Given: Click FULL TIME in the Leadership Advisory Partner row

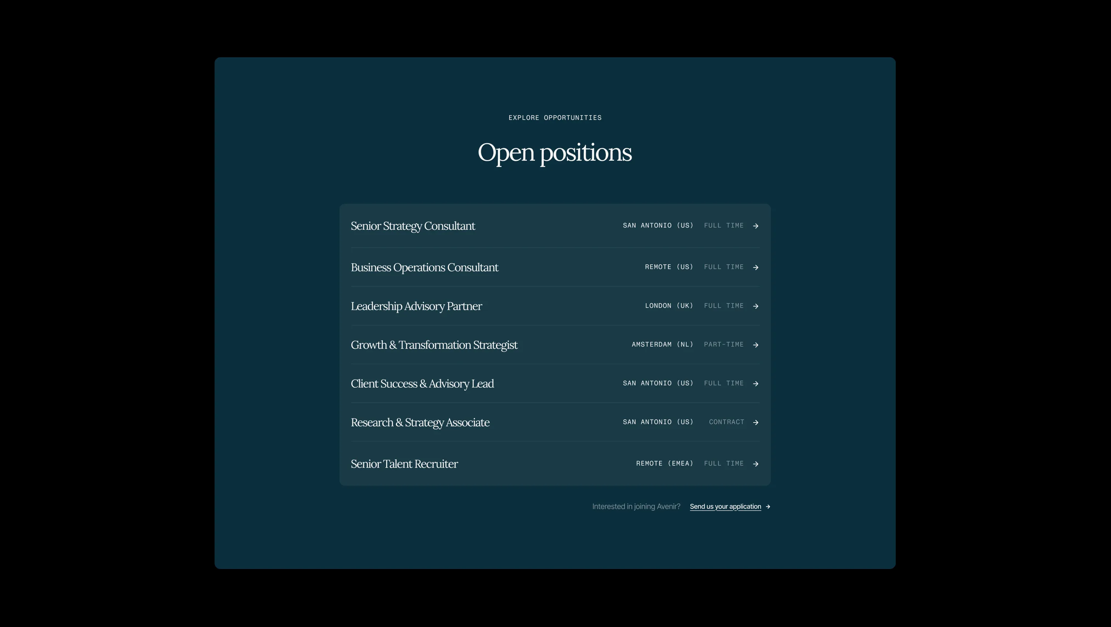Looking at the screenshot, I should tap(724, 306).
